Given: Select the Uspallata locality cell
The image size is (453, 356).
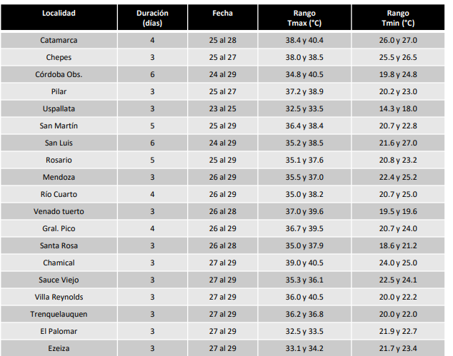Looking at the screenshot, I should (x=59, y=108).
